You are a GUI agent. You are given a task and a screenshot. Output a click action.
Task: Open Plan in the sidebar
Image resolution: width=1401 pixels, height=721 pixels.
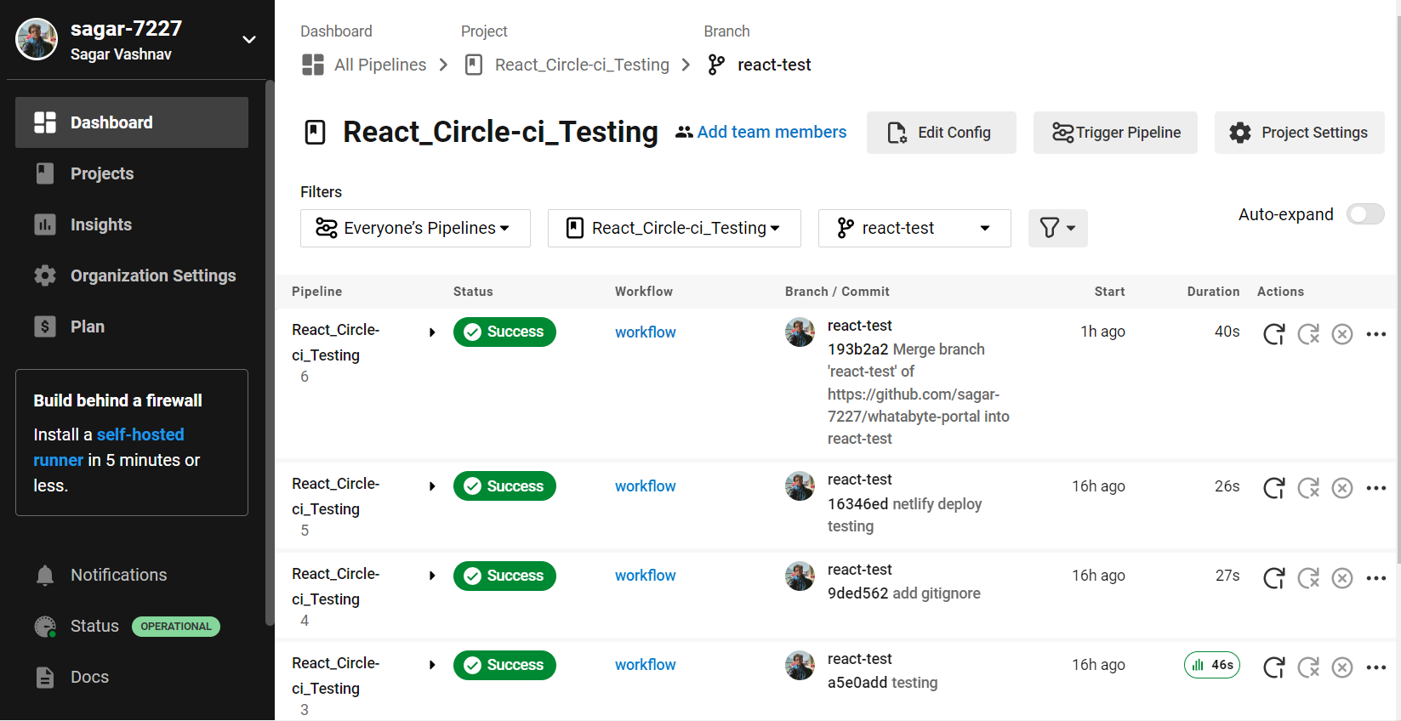(132, 326)
